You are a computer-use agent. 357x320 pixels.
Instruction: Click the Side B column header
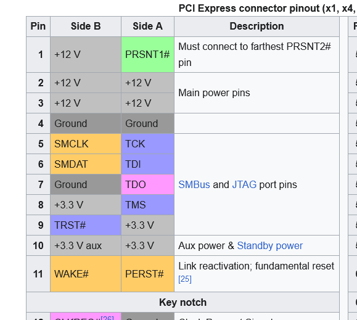pos(86,27)
